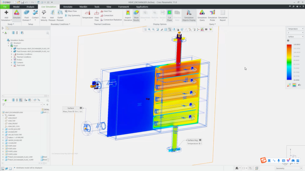
Task: Add a Mass Flow boundary condition
Action: [71, 11]
